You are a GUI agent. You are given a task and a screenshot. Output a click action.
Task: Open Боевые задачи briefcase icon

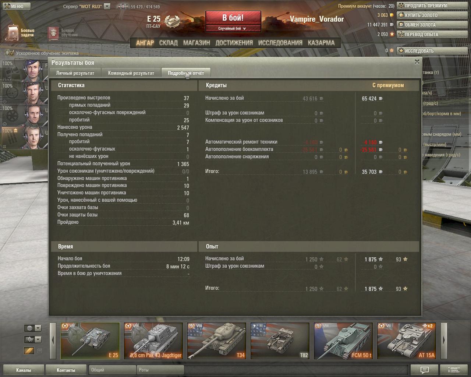click(13, 33)
